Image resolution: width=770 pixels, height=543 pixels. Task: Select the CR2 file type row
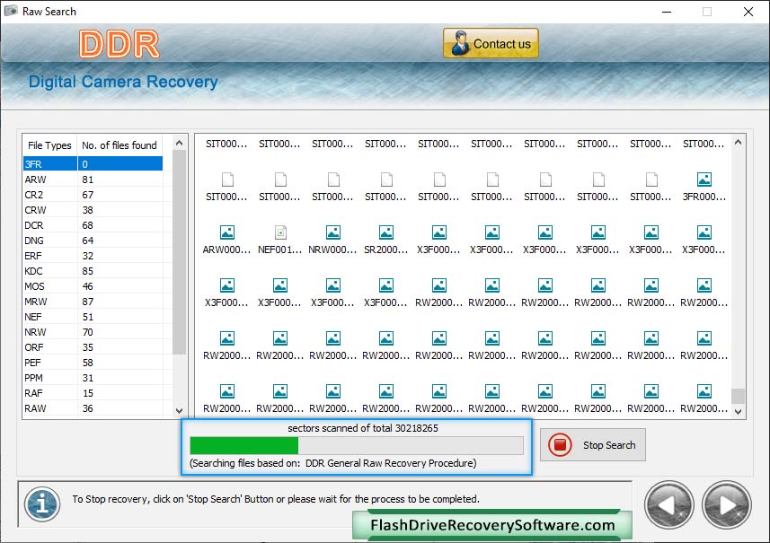[x=93, y=195]
